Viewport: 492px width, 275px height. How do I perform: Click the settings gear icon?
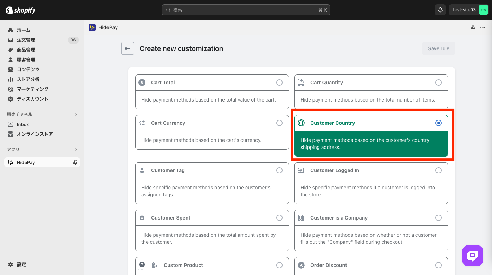coord(11,264)
